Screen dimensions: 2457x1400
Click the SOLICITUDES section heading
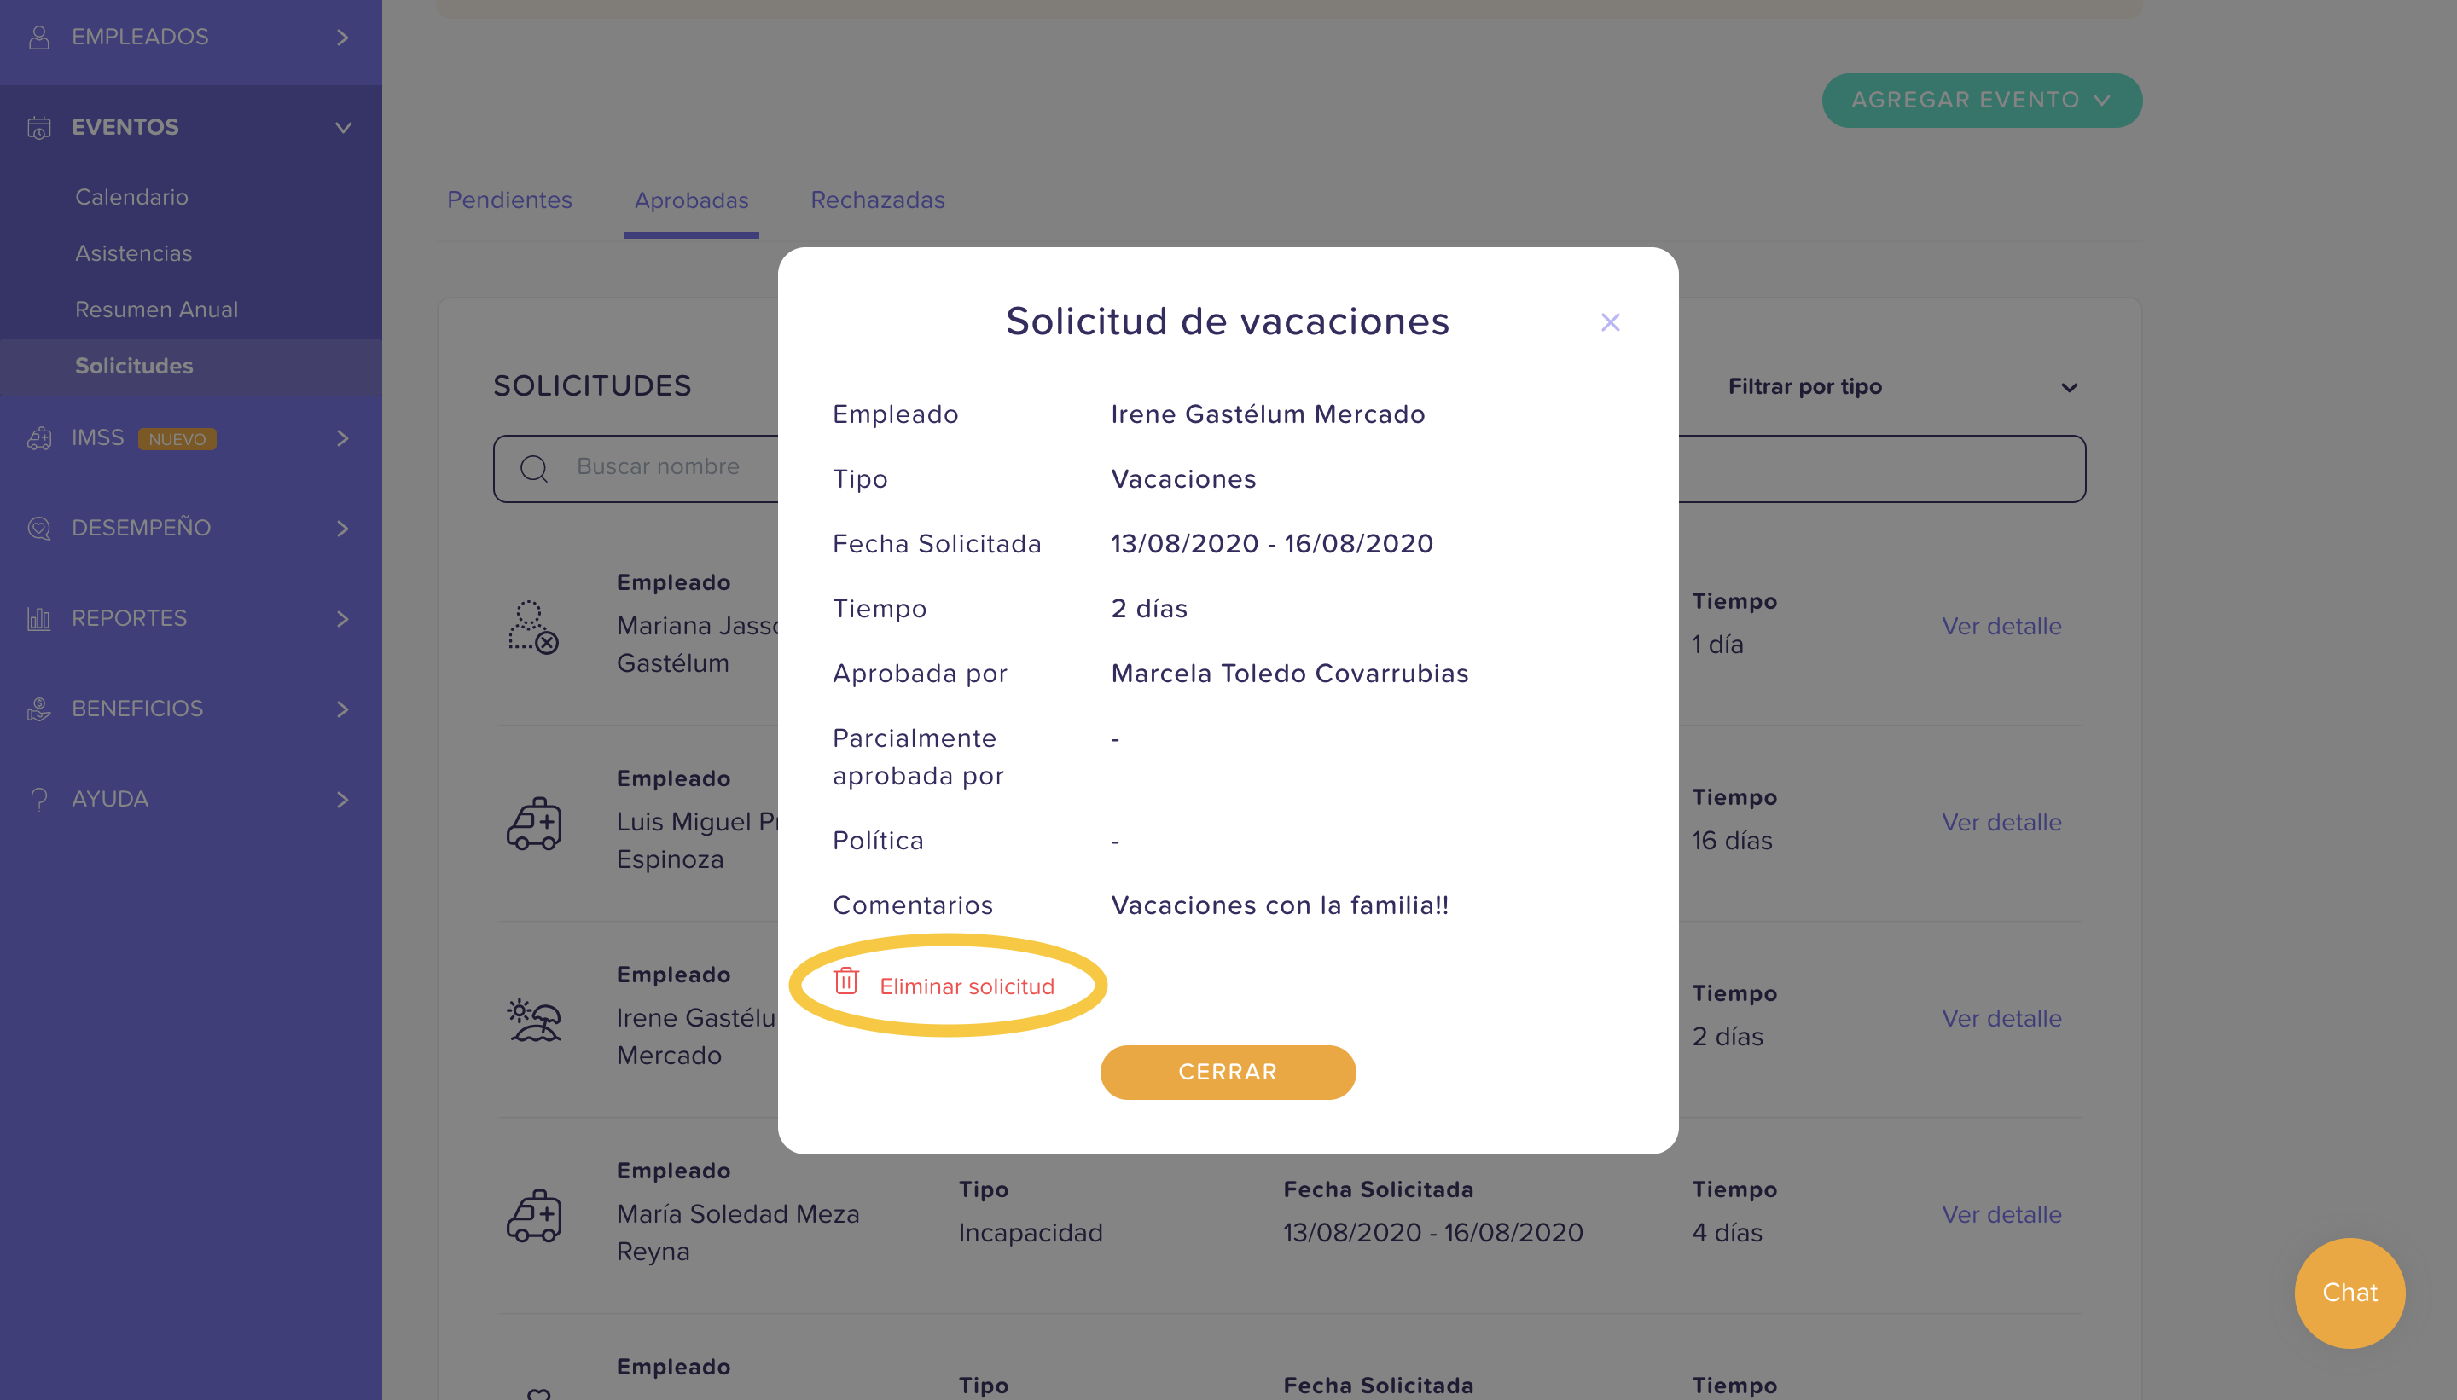pyautogui.click(x=592, y=385)
